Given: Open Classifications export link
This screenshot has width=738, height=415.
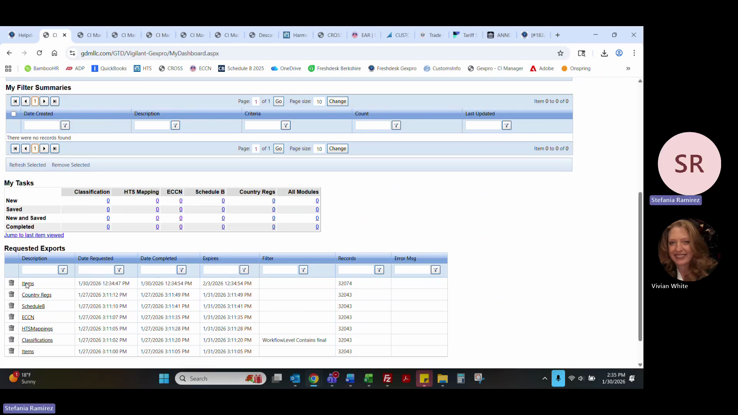Looking at the screenshot, I should click(37, 340).
